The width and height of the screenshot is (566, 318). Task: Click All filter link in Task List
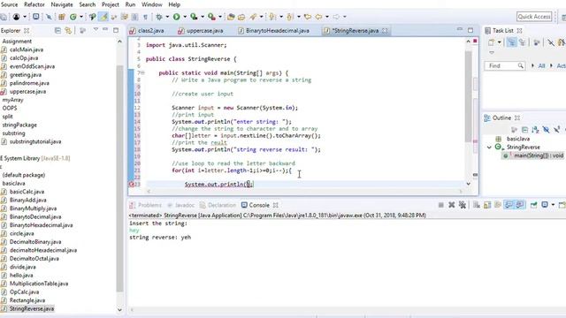tap(541, 65)
